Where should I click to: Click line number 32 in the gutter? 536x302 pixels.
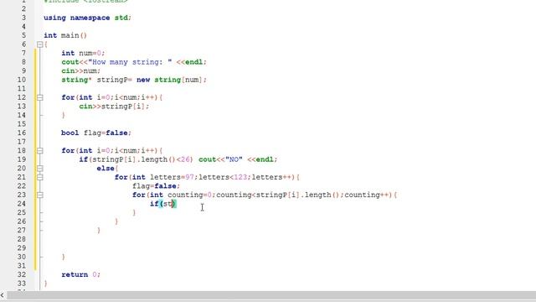tap(21, 274)
